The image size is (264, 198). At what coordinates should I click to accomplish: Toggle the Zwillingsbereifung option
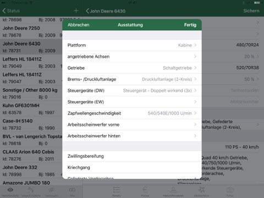[132, 156]
